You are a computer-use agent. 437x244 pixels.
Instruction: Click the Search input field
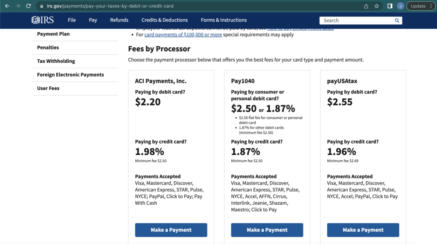356,21
